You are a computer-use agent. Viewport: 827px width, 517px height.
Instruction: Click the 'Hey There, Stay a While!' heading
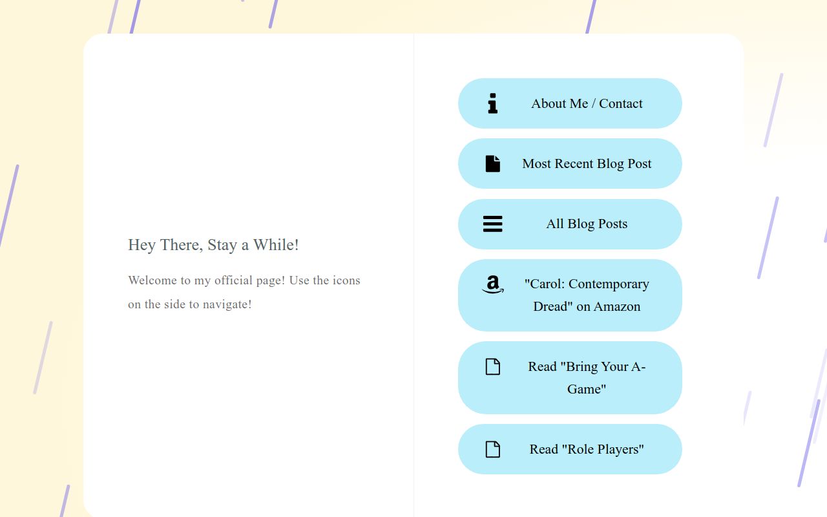pos(213,245)
